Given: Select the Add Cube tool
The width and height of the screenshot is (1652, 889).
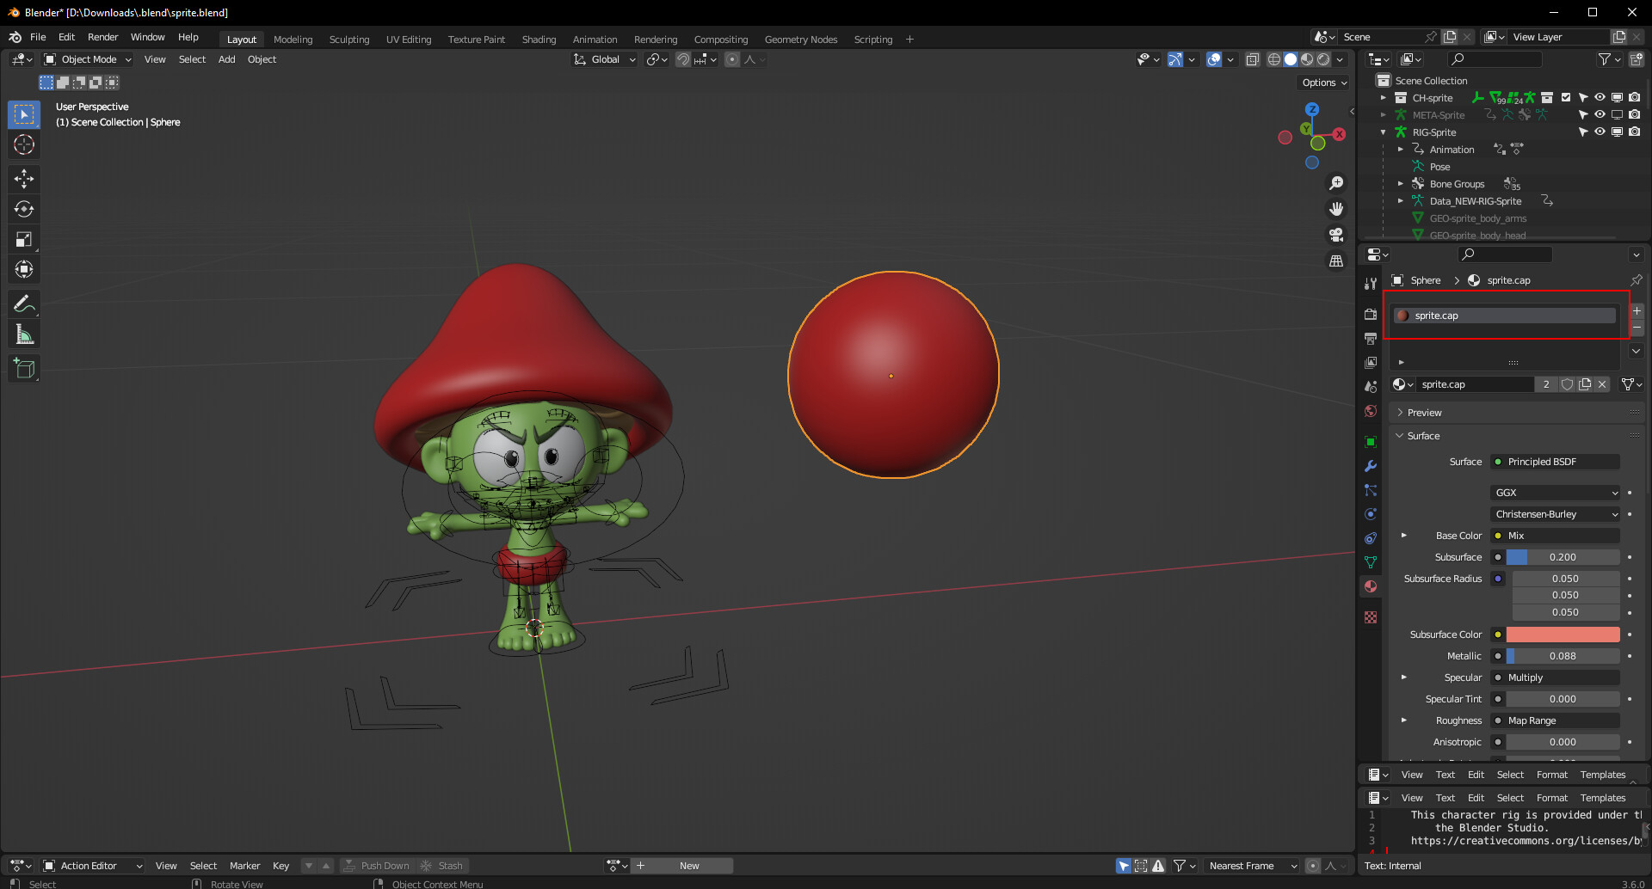Looking at the screenshot, I should click(24, 368).
